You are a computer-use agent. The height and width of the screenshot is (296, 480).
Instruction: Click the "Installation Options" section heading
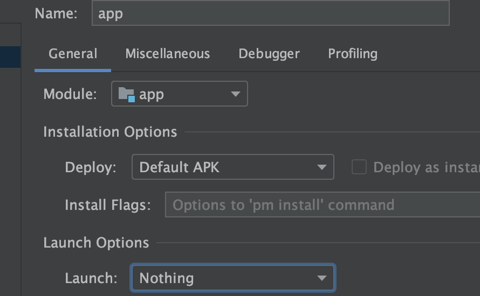click(x=110, y=132)
